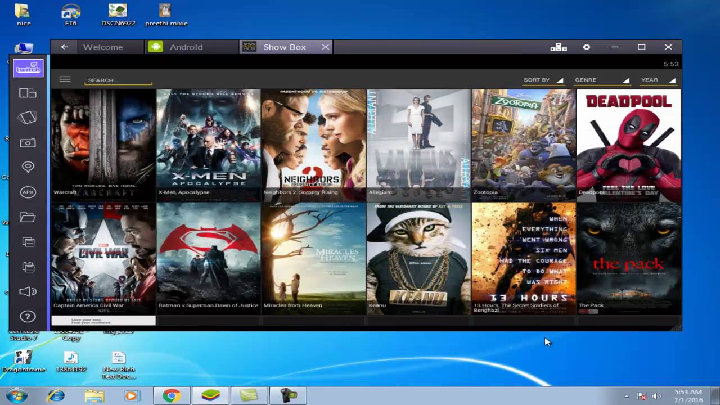Launch Internet Explorer from the taskbar

pos(56,396)
